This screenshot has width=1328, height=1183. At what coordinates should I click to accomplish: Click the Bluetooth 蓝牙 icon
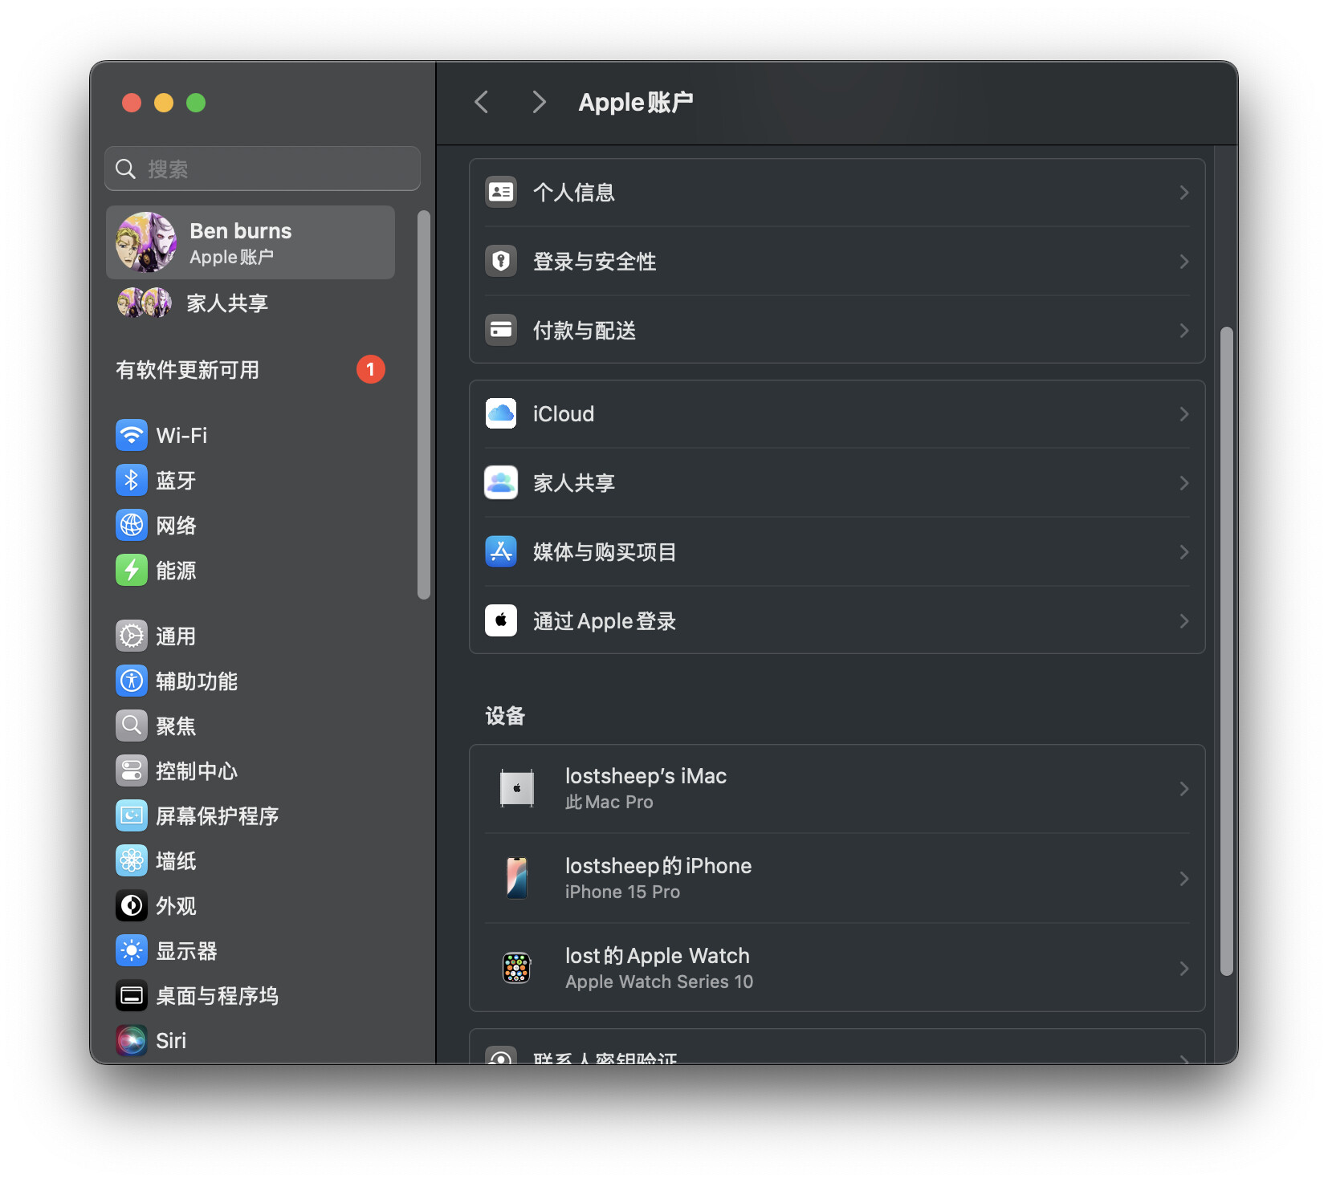click(x=132, y=481)
